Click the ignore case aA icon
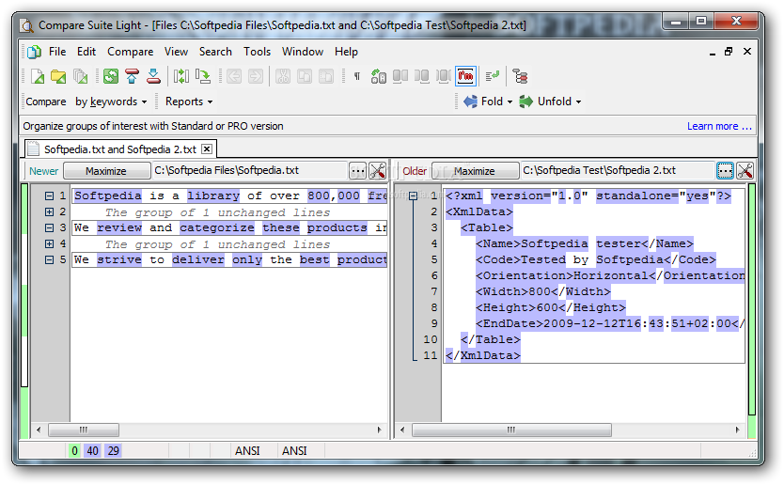784x485 pixels. pos(379,76)
